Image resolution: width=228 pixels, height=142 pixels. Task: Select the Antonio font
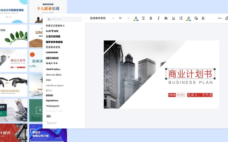click(49, 95)
